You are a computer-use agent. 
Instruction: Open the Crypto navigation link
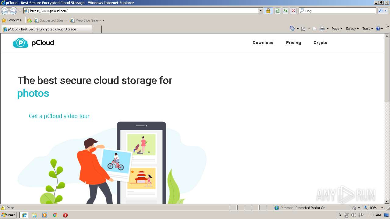coord(321,43)
